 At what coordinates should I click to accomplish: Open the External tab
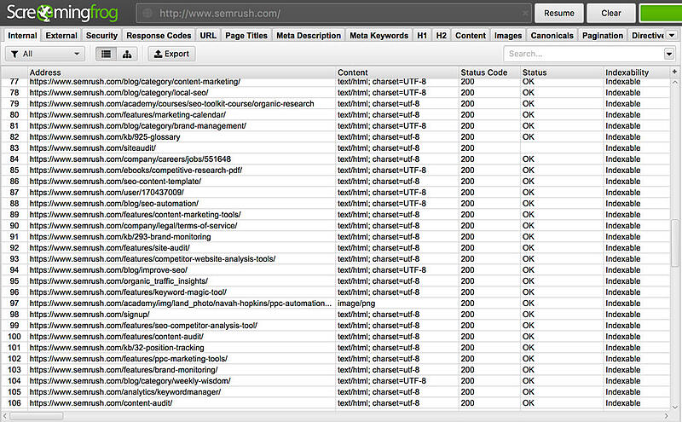61,36
